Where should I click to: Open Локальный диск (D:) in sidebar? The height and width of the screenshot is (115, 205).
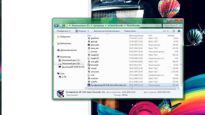point(71,64)
